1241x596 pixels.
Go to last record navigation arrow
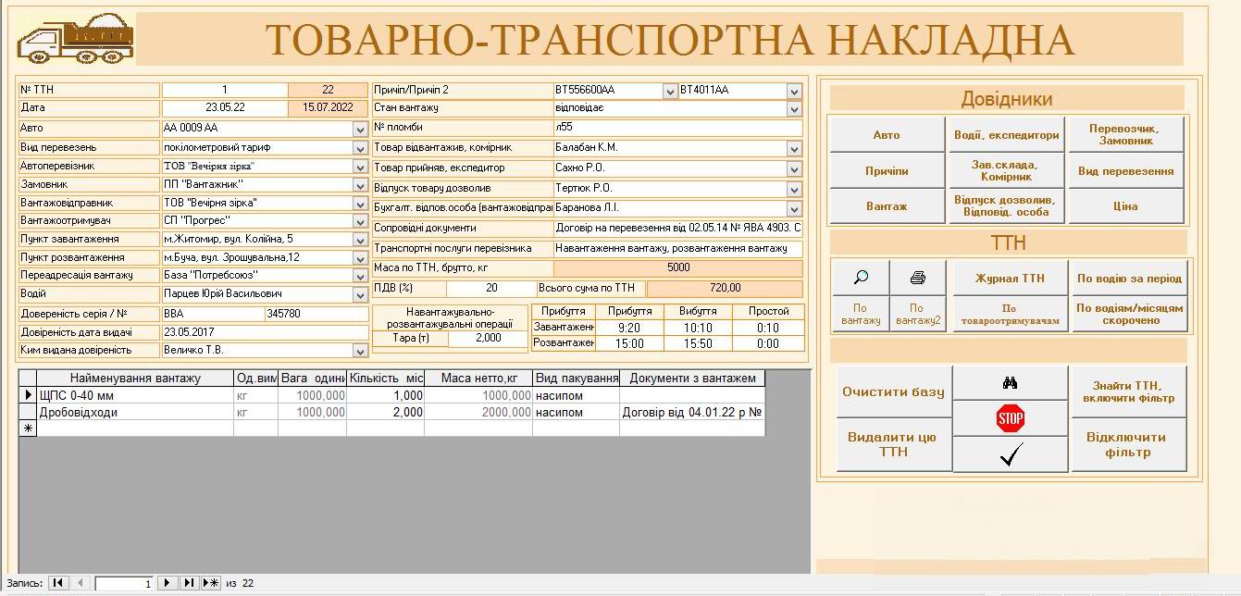tap(189, 583)
